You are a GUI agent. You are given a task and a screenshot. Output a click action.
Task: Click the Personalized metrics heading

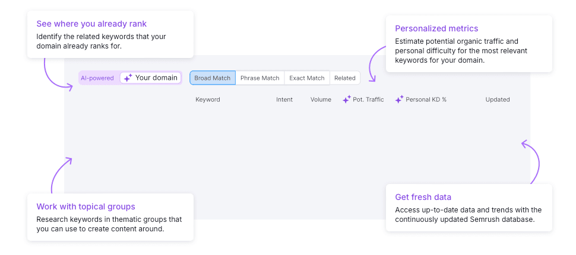(x=436, y=28)
